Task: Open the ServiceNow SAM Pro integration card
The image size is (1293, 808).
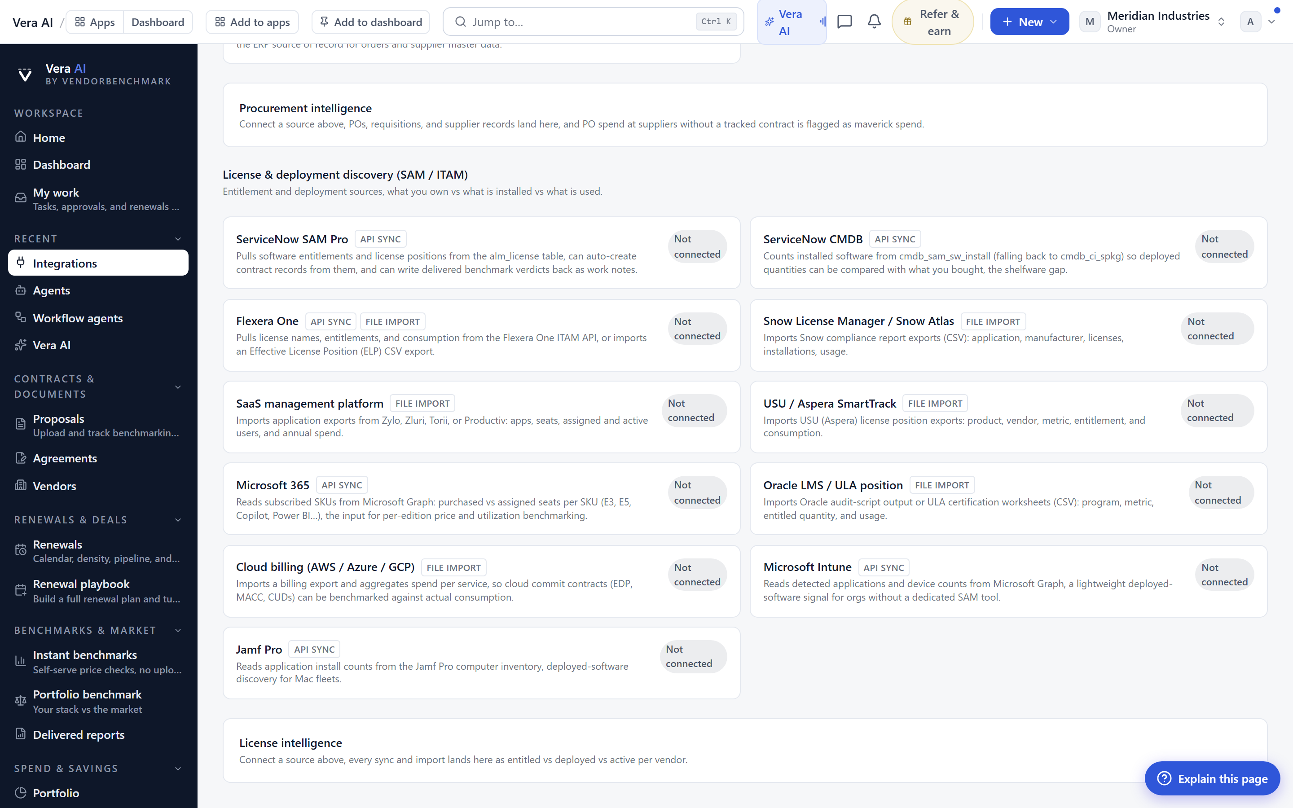Action: tap(481, 253)
